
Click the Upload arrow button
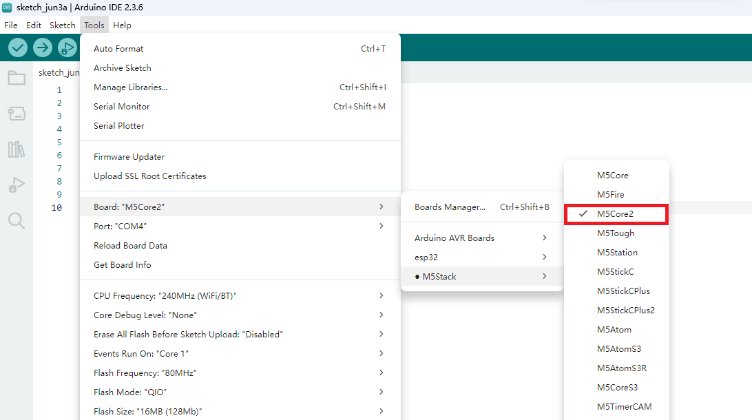43,48
